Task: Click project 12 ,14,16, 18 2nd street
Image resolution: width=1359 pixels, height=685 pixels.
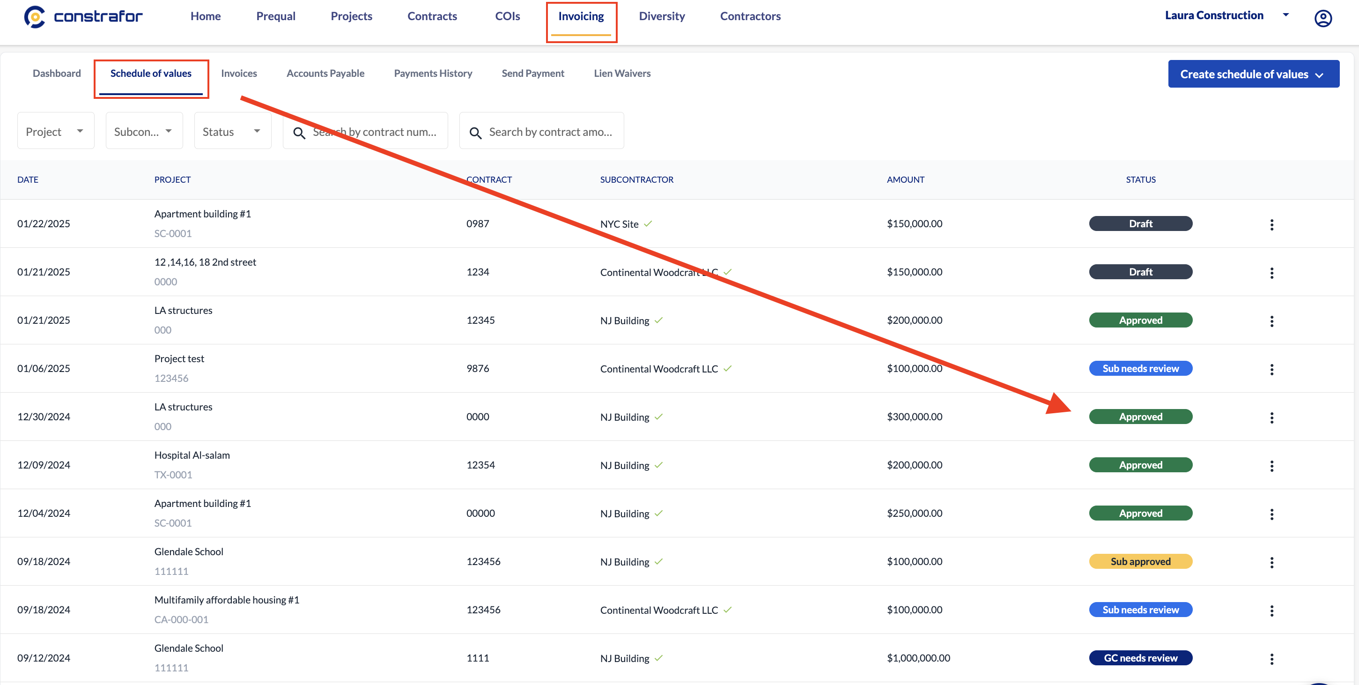Action: 205,262
